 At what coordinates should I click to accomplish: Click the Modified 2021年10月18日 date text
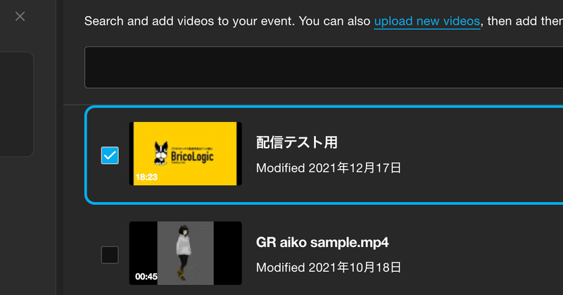click(x=329, y=268)
